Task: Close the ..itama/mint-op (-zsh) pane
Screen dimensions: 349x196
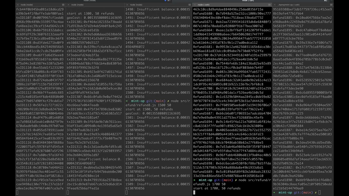Action: tap(274, 5)
